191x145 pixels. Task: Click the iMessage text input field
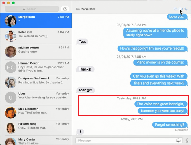[125, 140]
